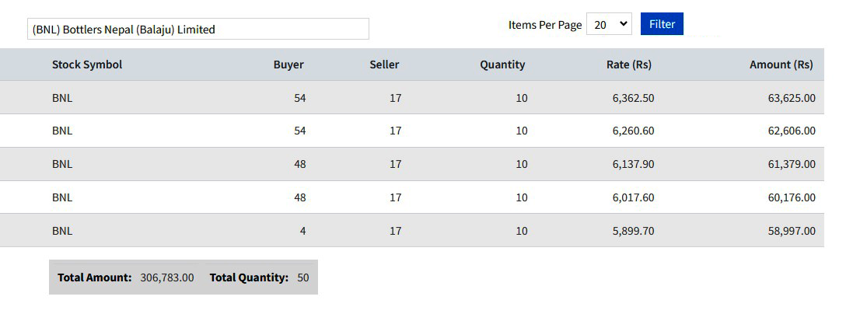Select the row with amount 62,606.00
The width and height of the screenshot is (846, 314).
point(412,131)
